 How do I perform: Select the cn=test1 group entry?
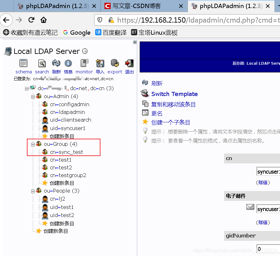pyautogui.click(x=61, y=160)
